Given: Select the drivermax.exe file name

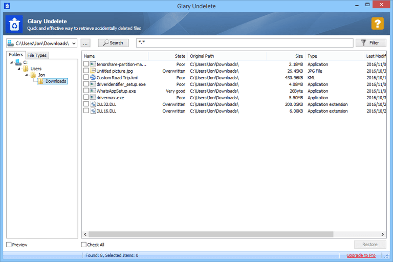Looking at the screenshot, I should click(111, 98).
